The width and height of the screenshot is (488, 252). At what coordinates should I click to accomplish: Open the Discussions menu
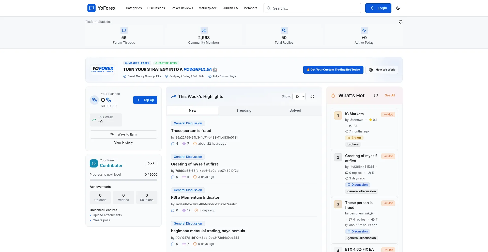[x=156, y=8]
